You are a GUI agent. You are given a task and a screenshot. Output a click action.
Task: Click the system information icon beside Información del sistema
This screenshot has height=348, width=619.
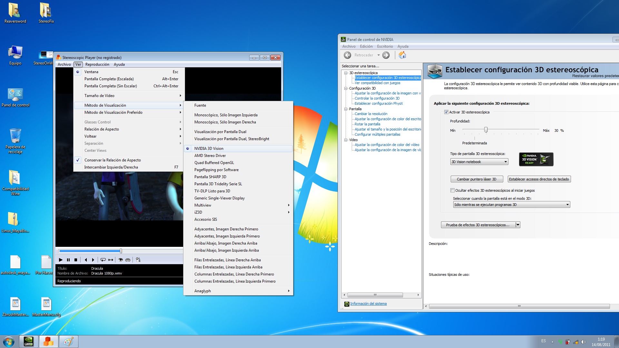click(x=347, y=304)
